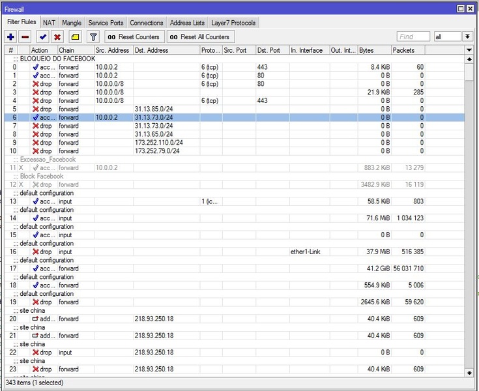Viewport: 479px width, 391px height.
Task: Open the Connections tab
Action: [147, 23]
